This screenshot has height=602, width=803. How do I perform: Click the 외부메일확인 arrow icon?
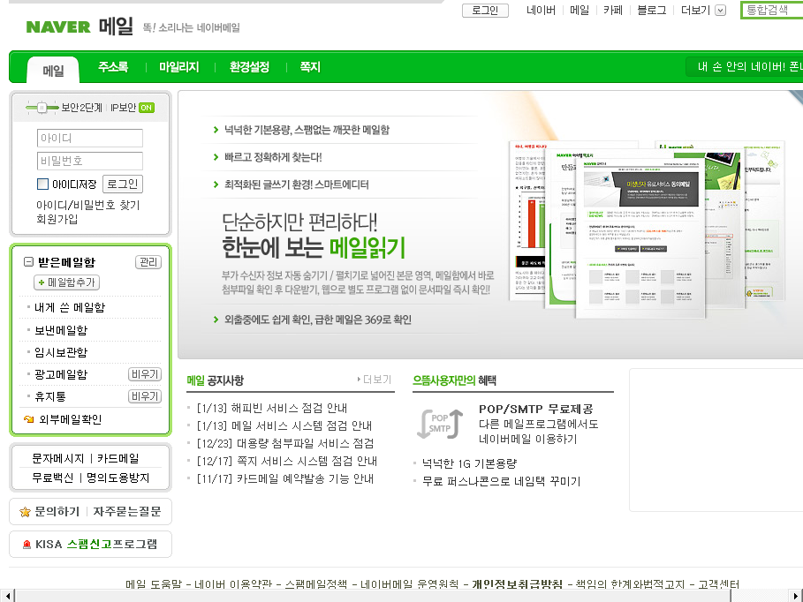pyautogui.click(x=28, y=419)
